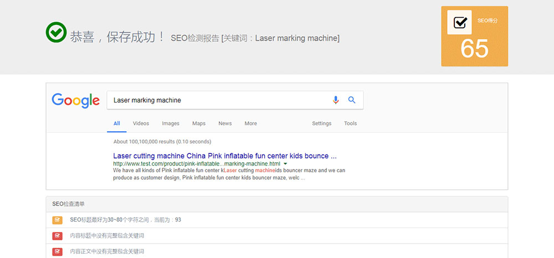Click the microphone voice search icon

tap(335, 100)
